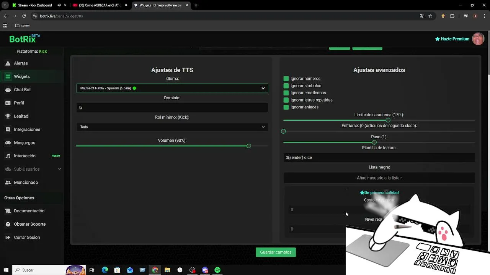Open the Rol mínimo dropdown

[172, 127]
